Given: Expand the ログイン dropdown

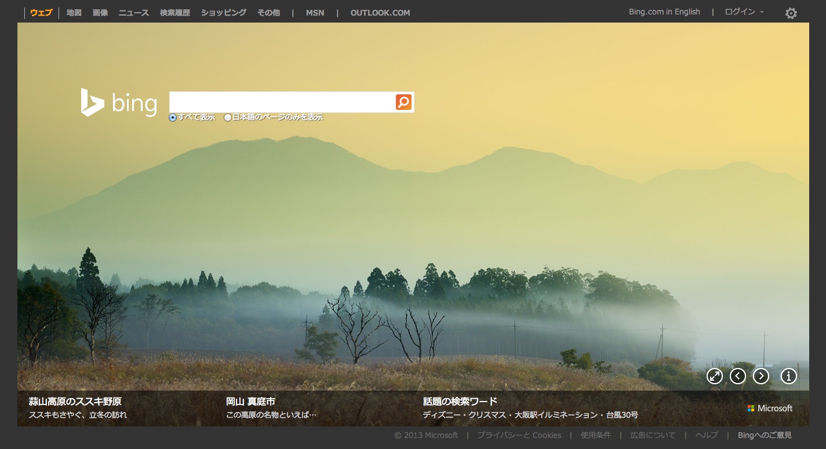Looking at the screenshot, I should click(744, 12).
